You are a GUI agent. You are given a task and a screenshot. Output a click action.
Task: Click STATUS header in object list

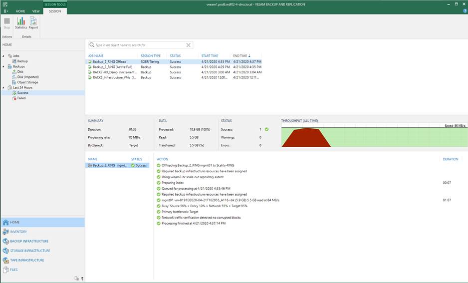point(137,159)
